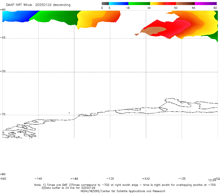
Task: Click the '-65' latitude label
Action: click(3, 38)
